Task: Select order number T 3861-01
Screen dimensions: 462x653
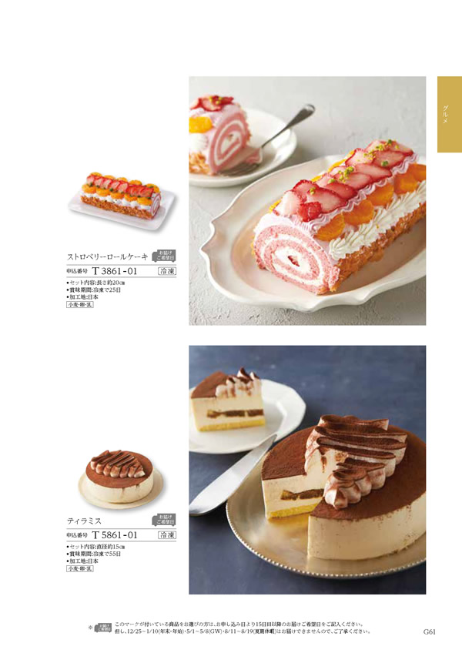Action: [x=114, y=271]
